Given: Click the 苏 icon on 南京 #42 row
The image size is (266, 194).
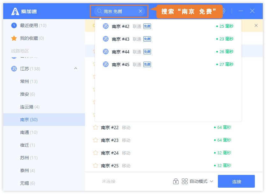Looking at the screenshot, I should 106,26.
